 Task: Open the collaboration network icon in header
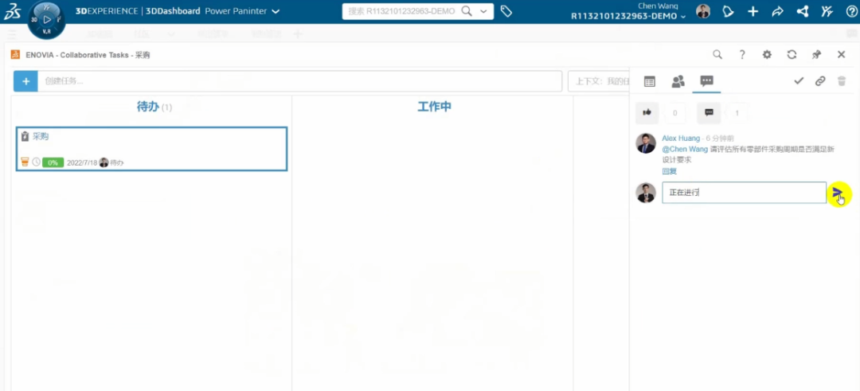pos(803,11)
